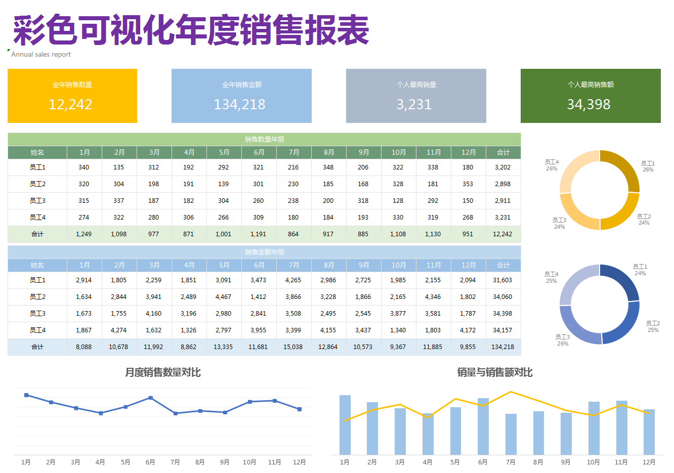
Task: Click the 7月 header in sales amount table
Action: [293, 265]
